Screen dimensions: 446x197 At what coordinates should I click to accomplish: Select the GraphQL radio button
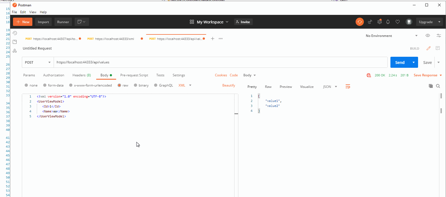coord(156,85)
